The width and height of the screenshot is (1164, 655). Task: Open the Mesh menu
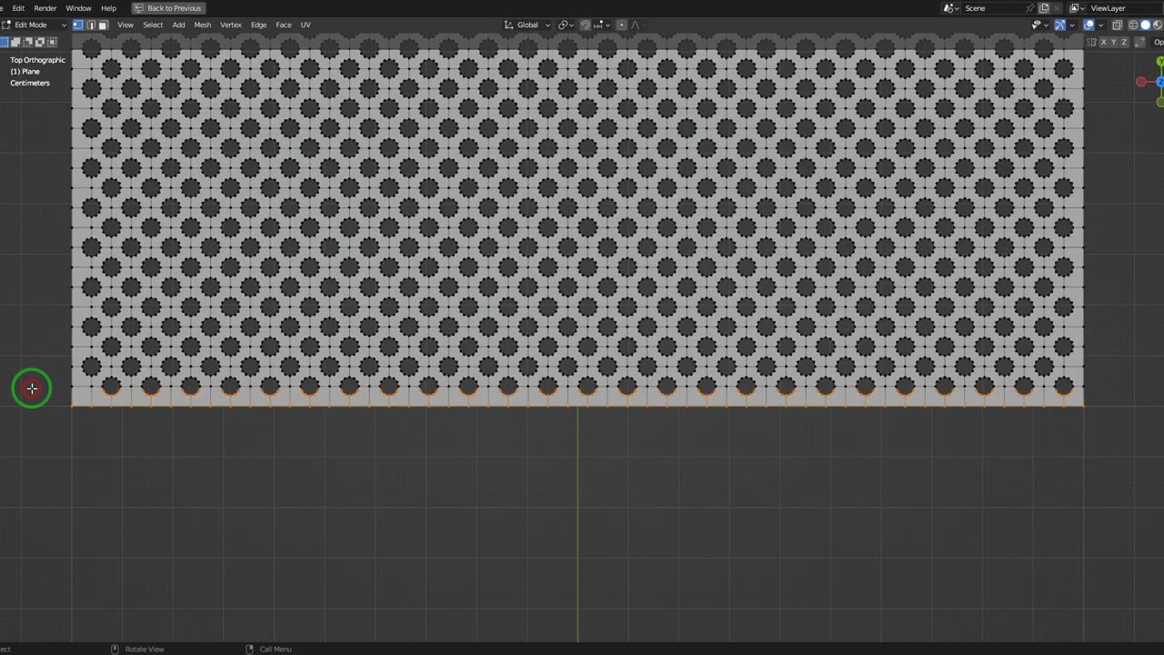coord(203,25)
